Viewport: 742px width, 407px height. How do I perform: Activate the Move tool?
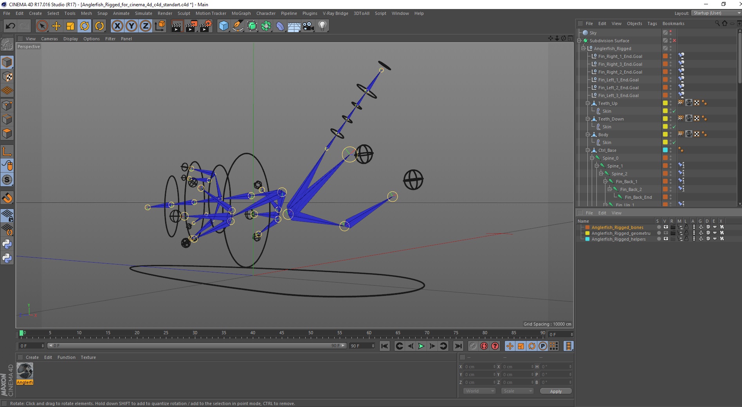coord(56,26)
